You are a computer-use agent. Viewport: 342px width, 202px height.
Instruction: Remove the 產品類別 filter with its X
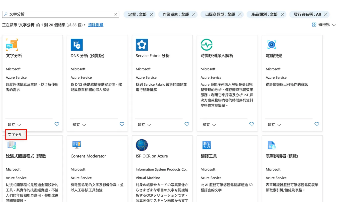pyautogui.click(x=283, y=14)
